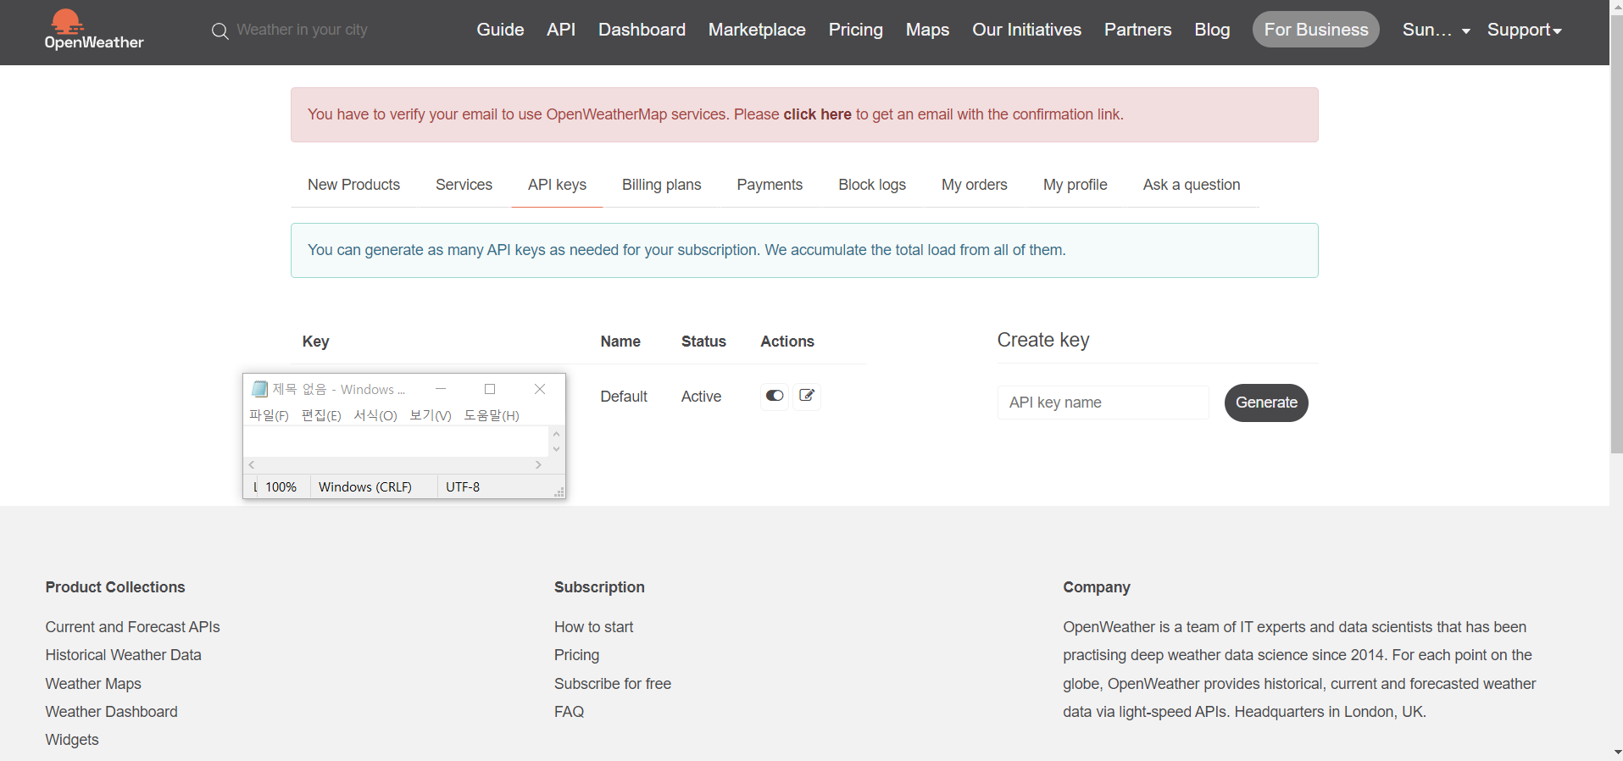The image size is (1623, 761).
Task: Open Partners nav link
Action: pos(1137,30)
